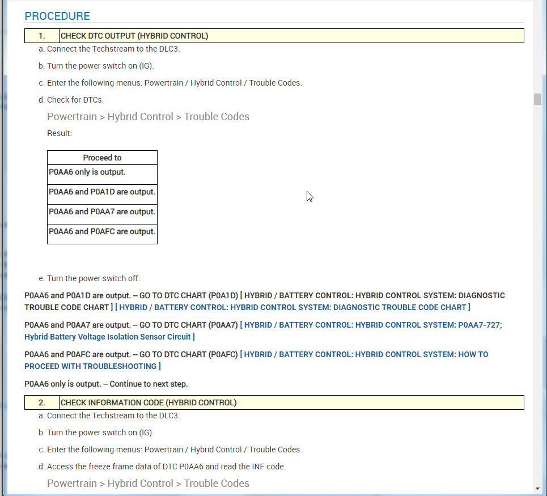Screen dimensions: 547x496
Task: Click the vertical scrollbar thumb
Action: pos(537,99)
